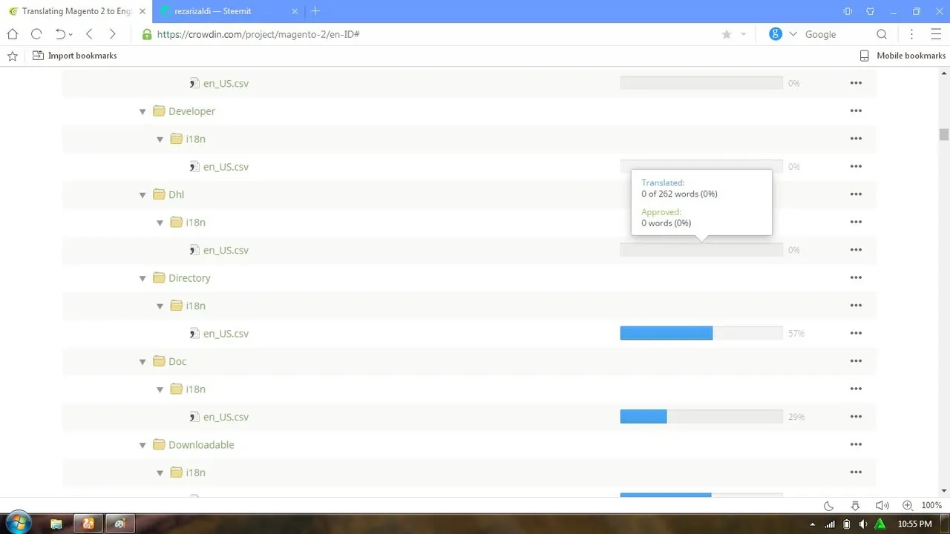Screen dimensions: 950x534
Task: Open options menu for Developer folder row
Action: pos(856,111)
